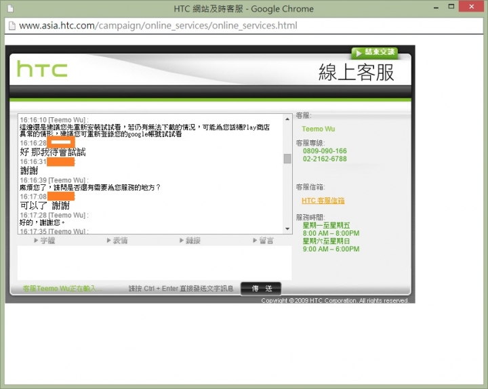Click the 9:00 AM – 6:00PM service hours
The image size is (488, 389).
pyautogui.click(x=331, y=249)
